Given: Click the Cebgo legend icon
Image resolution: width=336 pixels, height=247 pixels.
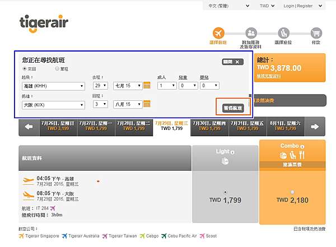Looking at the screenshot, I should [142, 236].
